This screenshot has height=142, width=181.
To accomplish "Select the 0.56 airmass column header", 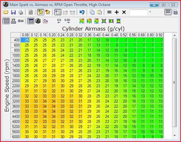I will click(x=132, y=35).
